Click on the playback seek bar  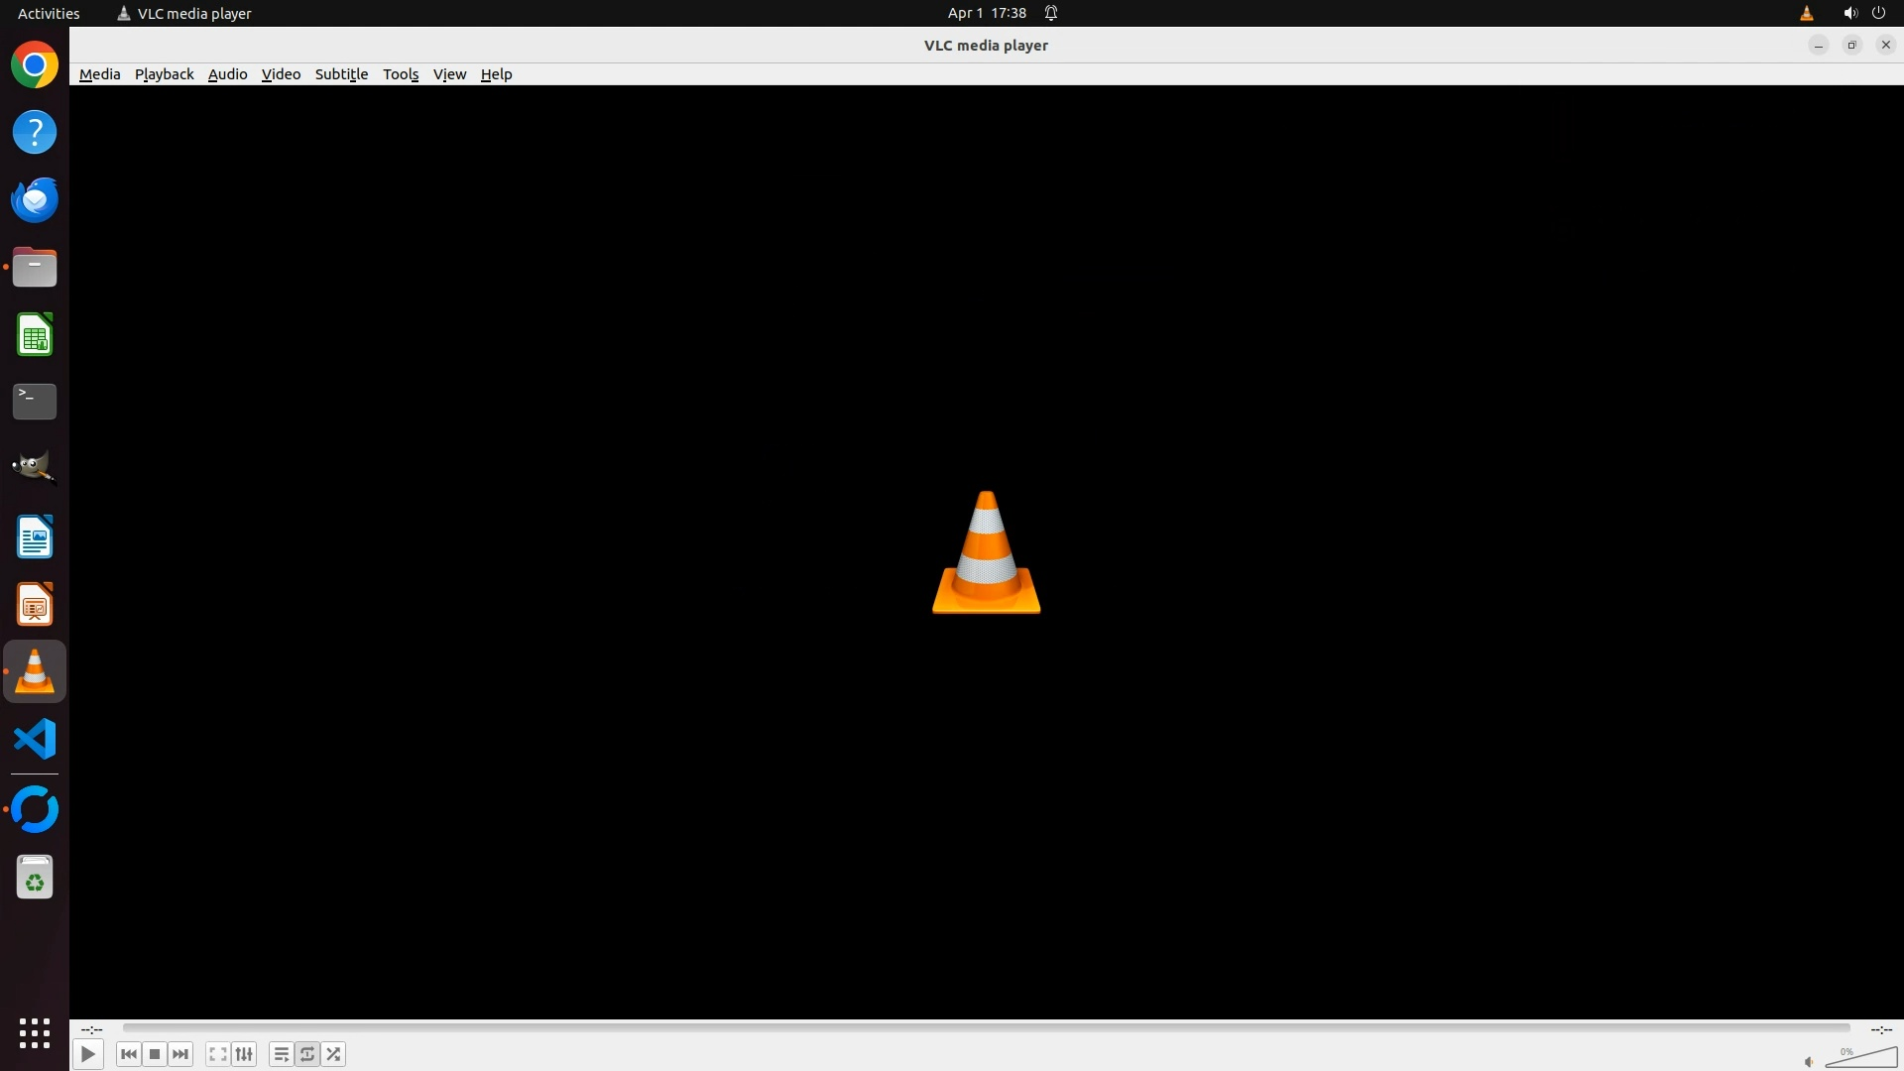coord(986,1028)
